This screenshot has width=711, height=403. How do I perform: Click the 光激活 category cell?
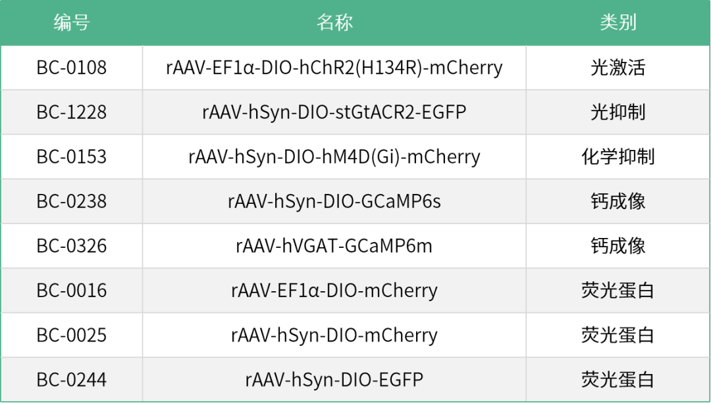[x=618, y=68]
